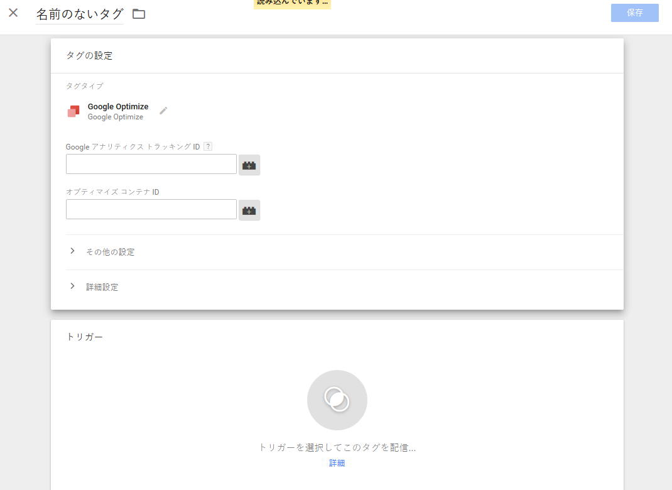Click the pencil icon to edit tag type
672x490 pixels.
click(163, 111)
